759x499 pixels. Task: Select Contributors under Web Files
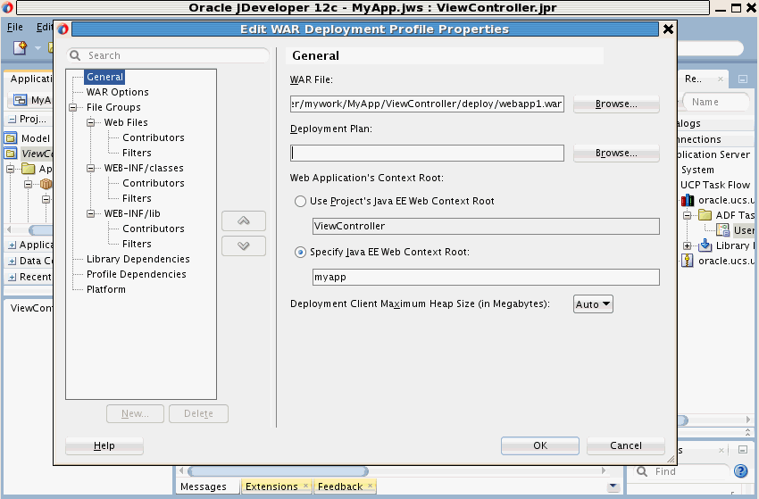[154, 138]
